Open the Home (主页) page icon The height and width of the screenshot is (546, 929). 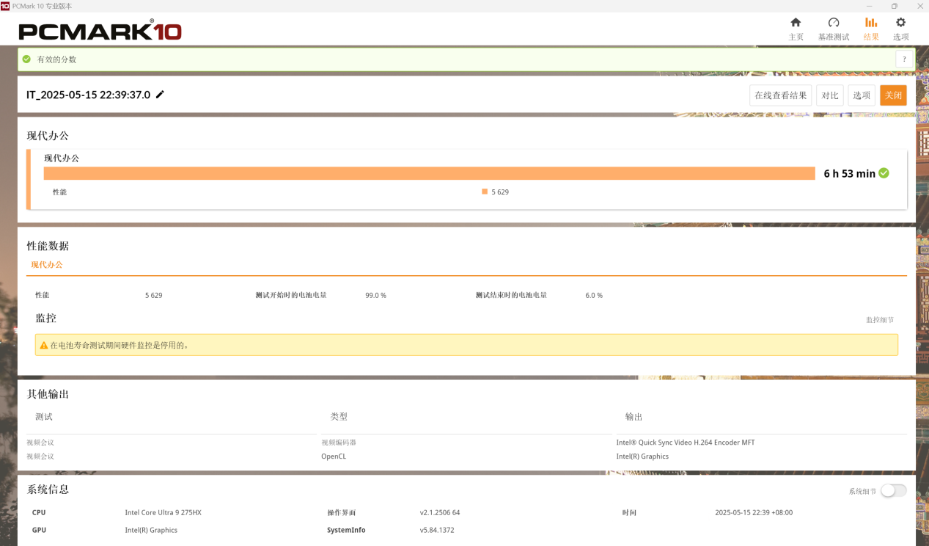pyautogui.click(x=796, y=23)
